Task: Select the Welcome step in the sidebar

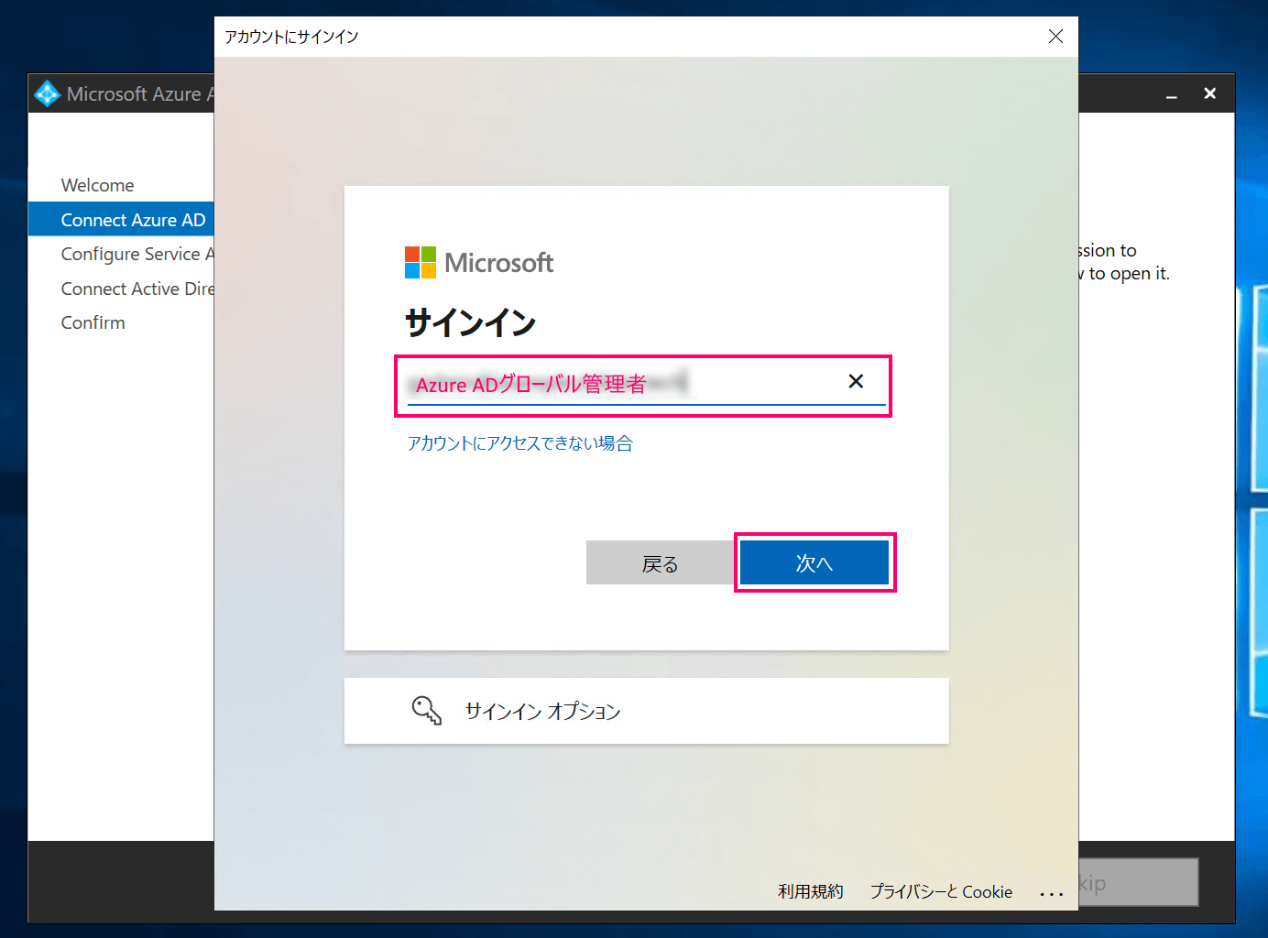Action: point(97,185)
